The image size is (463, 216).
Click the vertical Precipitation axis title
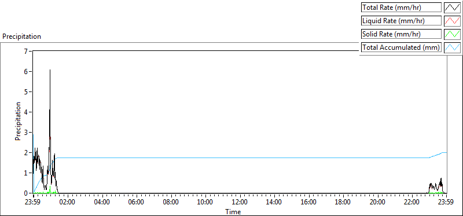coord(18,121)
